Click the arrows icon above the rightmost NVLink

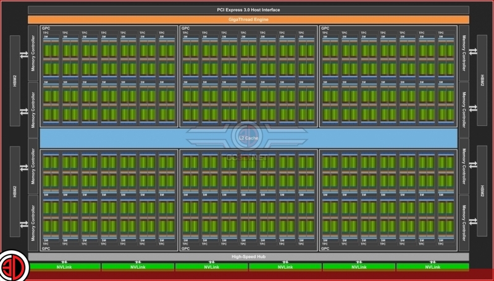point(432,262)
